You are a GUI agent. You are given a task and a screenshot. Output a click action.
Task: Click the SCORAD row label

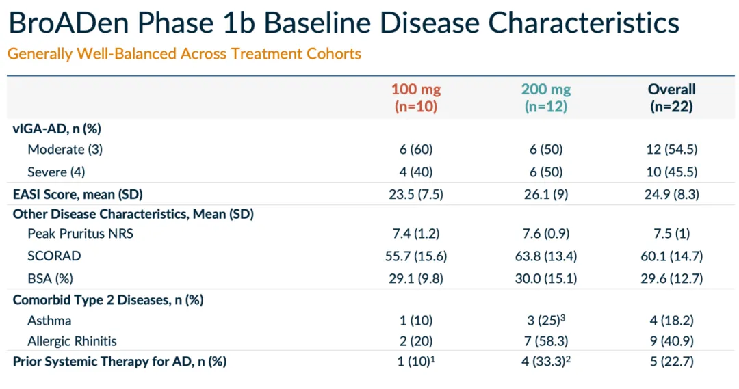(54, 256)
